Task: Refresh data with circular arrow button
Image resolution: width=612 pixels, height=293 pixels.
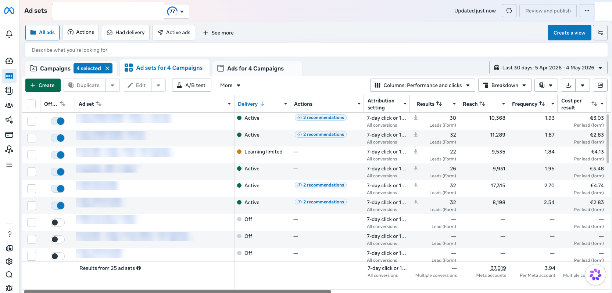Action: pyautogui.click(x=509, y=11)
